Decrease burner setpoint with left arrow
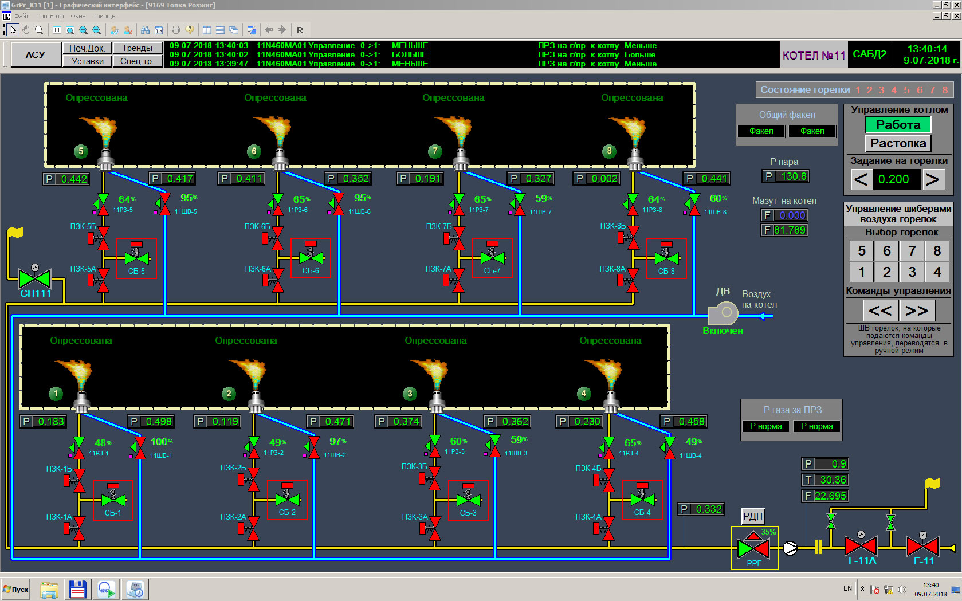Image resolution: width=962 pixels, height=601 pixels. 861,179
